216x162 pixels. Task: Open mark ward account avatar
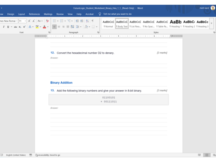tap(213, 8)
